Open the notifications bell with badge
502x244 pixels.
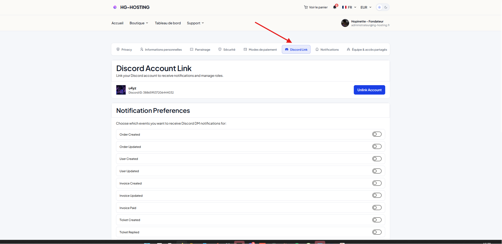coord(335,7)
